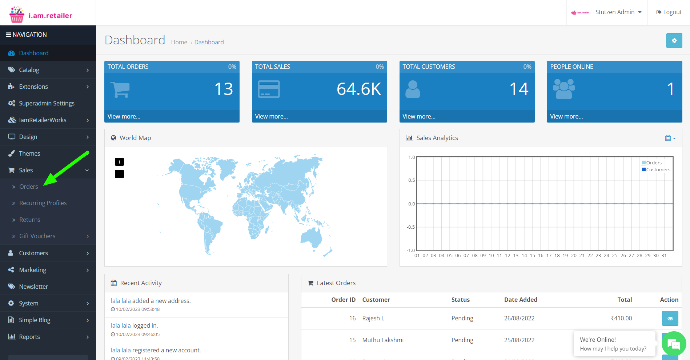Image resolution: width=690 pixels, height=360 pixels.
Task: Open the Sales Analytics calendar range dropdown
Action: pyautogui.click(x=670, y=138)
